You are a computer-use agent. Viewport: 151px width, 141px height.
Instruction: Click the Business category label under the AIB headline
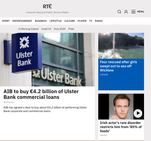[8, 102]
